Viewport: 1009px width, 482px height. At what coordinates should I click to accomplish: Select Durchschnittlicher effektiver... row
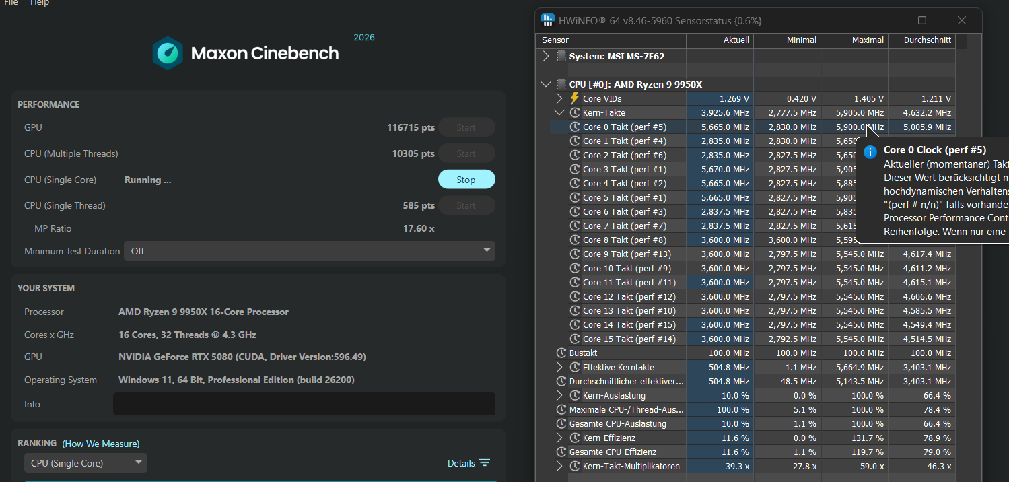tap(746, 381)
